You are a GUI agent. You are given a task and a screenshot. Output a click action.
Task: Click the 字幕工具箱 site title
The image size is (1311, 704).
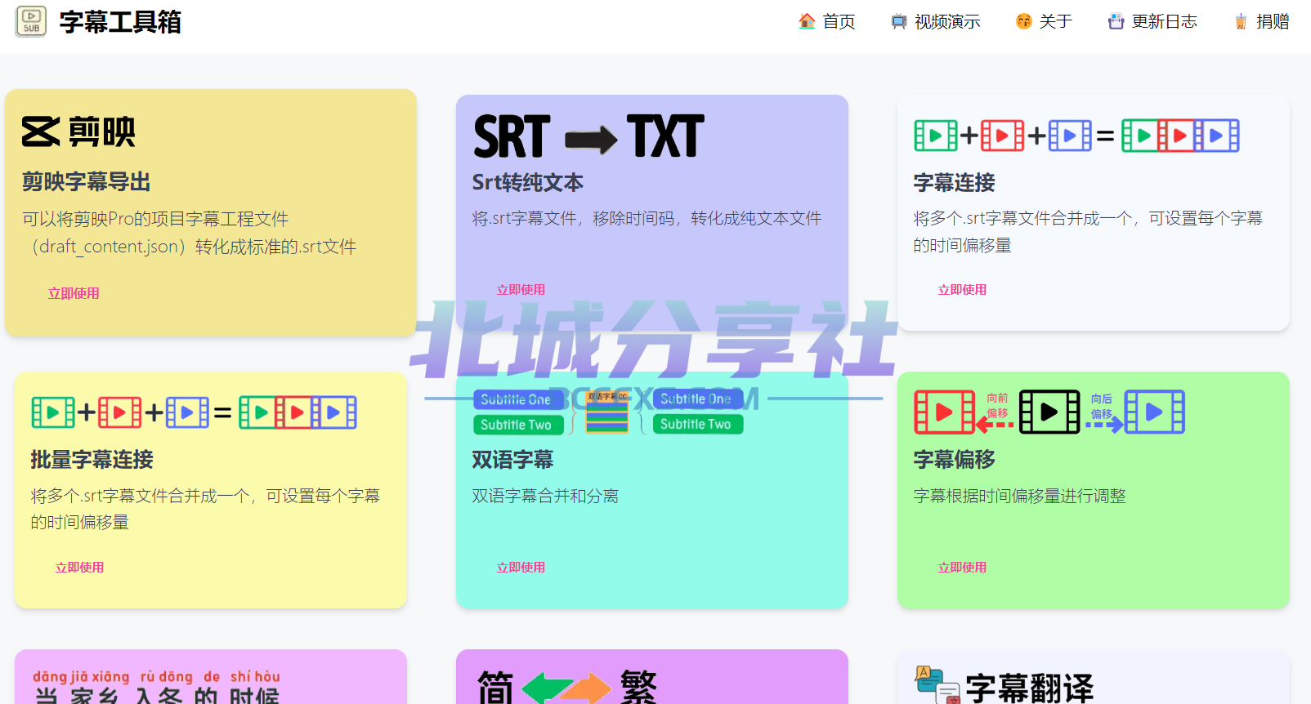pos(120,22)
